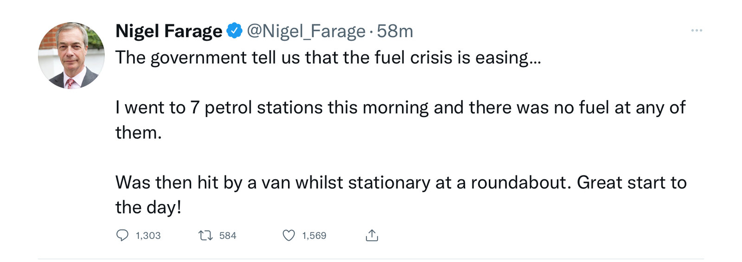This screenshot has height=262, width=742.
Task: Click the 1,569 likes count
Action: 314,236
